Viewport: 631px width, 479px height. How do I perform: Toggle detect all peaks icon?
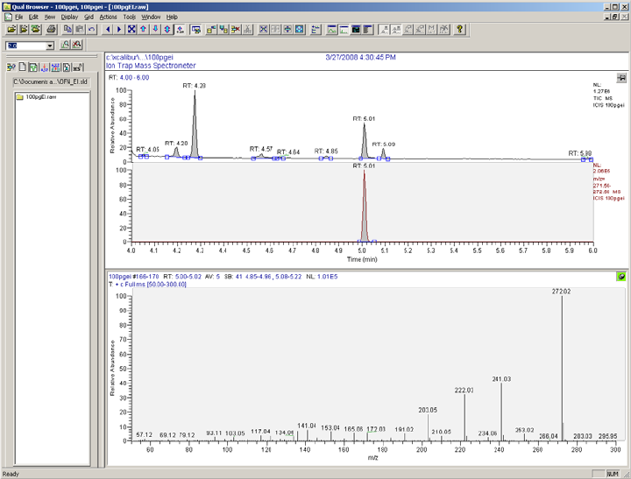pos(396,30)
